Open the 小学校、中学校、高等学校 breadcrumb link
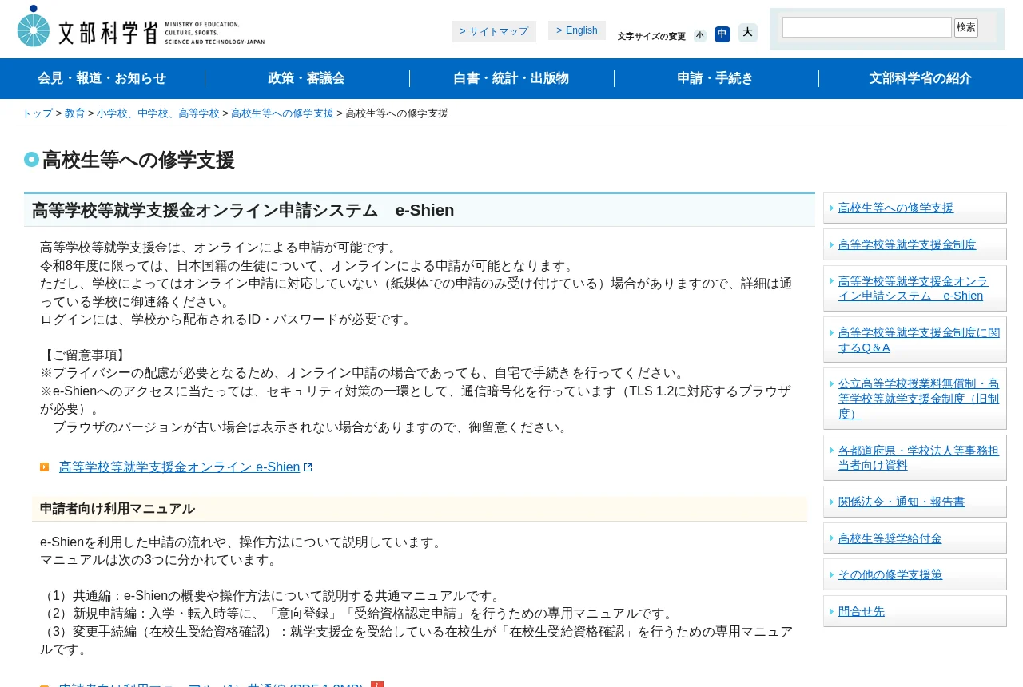 coord(158,113)
